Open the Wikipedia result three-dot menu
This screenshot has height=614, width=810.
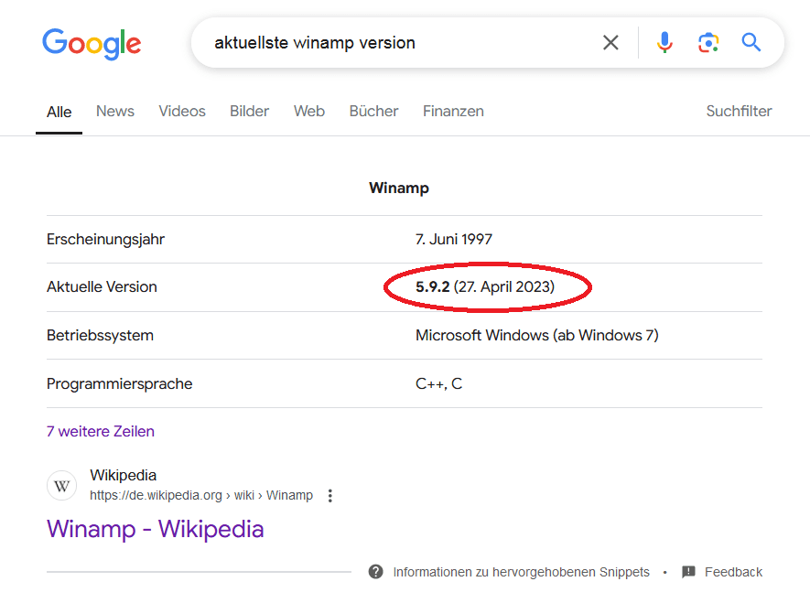[x=330, y=496]
